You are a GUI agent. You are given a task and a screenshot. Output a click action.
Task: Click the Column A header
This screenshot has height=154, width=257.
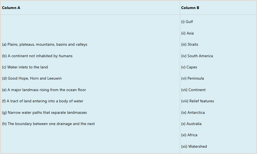11,8
